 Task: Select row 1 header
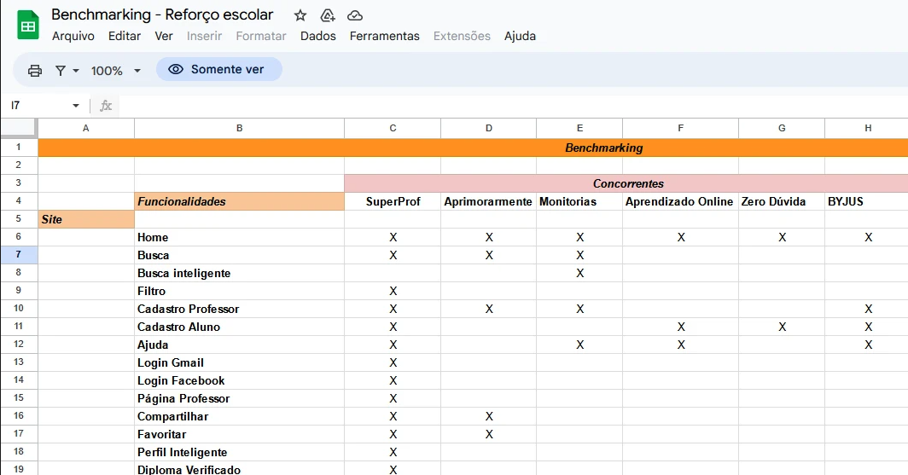[x=19, y=148]
